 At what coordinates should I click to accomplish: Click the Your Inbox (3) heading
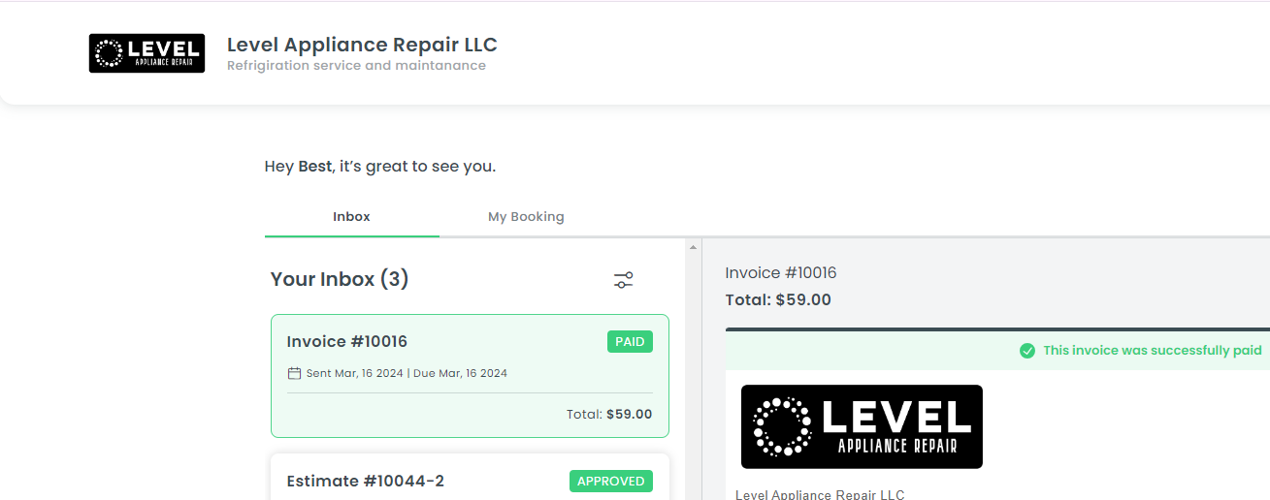(x=340, y=279)
